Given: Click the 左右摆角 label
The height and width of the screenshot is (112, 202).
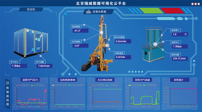Looking at the screenshot, I should click(76, 42).
